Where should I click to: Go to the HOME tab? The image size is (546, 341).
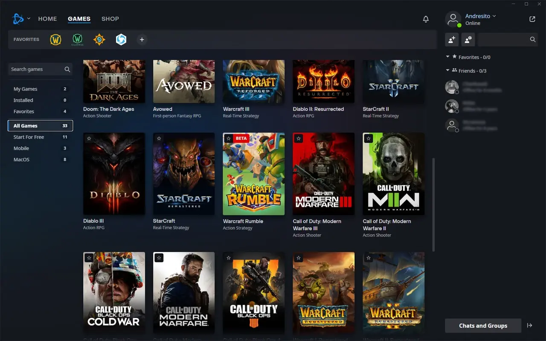tap(47, 19)
